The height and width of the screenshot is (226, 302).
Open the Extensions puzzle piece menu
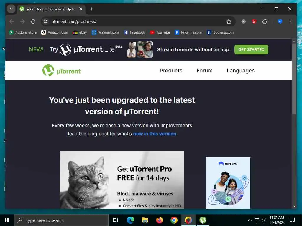pos(265,21)
